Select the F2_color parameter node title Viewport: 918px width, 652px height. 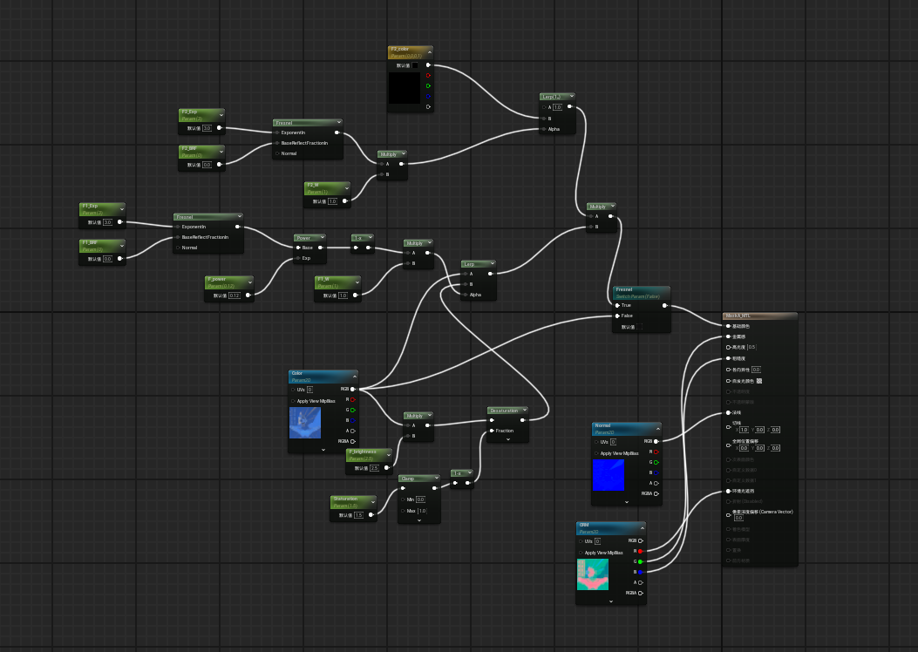(400, 49)
